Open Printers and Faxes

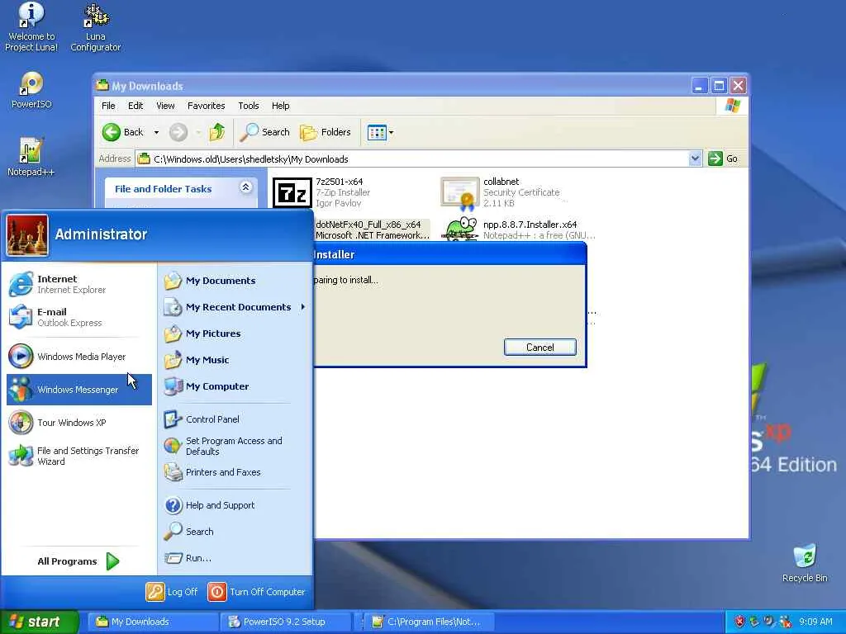tap(235, 472)
